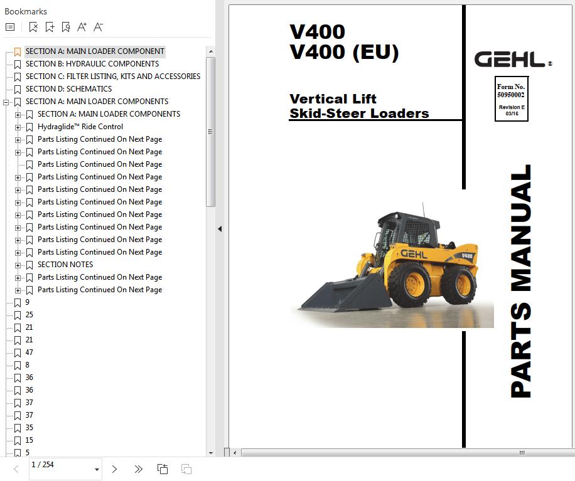Click the delete bookmark icon
This screenshot has height=481, width=575.
click(33, 27)
